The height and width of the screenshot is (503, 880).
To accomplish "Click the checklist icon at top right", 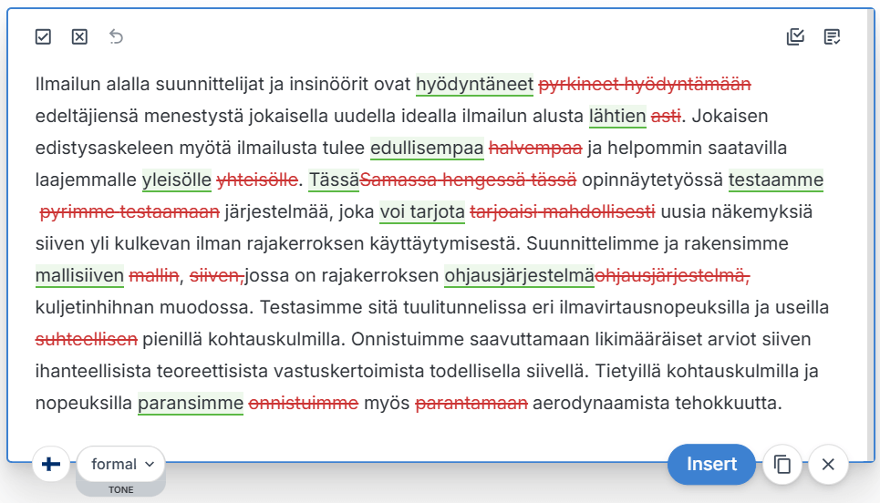I will (795, 36).
